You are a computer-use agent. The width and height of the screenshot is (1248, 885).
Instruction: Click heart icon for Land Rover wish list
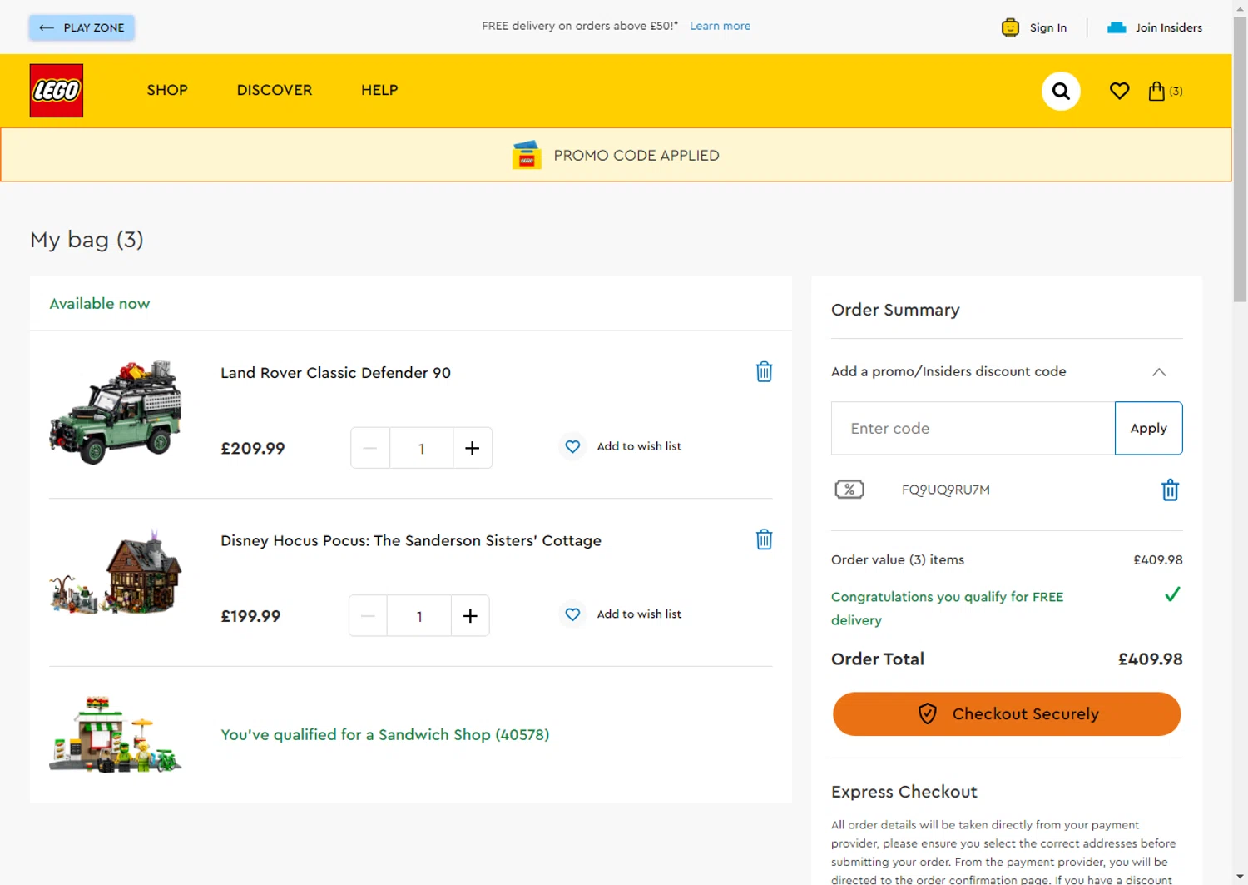(x=572, y=446)
